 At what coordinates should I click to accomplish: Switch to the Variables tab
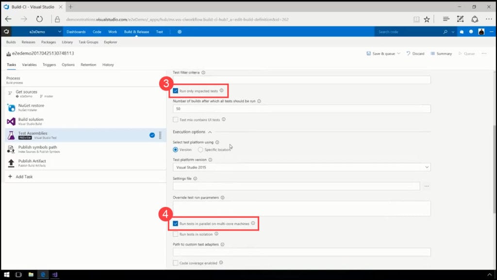29,64
